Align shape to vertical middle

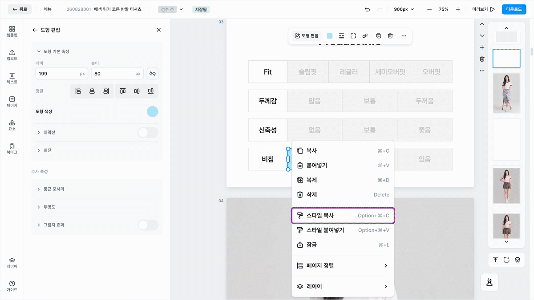137,91
